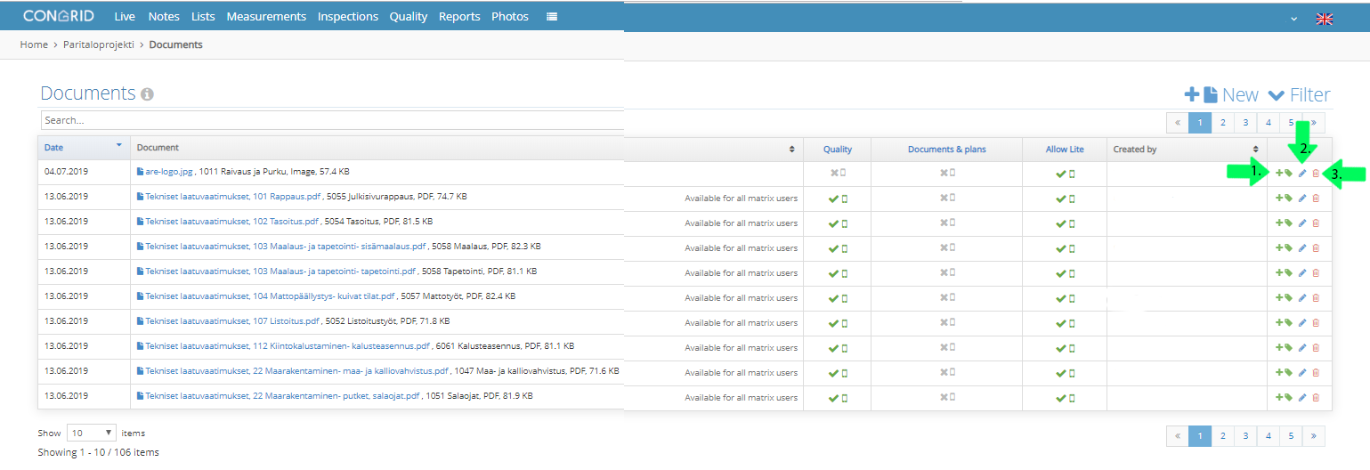Open the Reports menu
This screenshot has height=470, width=1370.
point(459,16)
